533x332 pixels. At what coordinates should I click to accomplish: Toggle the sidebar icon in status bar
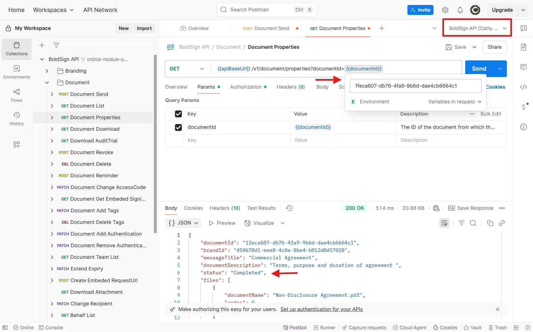pyautogui.click(x=5, y=328)
